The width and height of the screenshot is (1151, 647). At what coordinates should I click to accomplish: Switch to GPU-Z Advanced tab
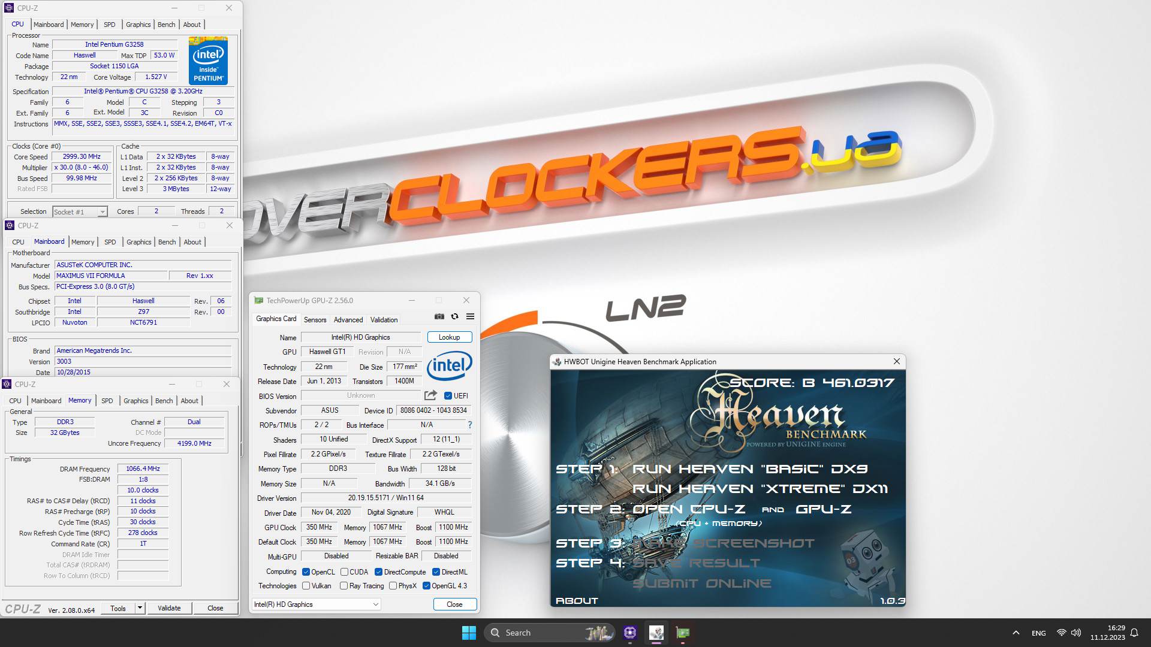tap(348, 319)
